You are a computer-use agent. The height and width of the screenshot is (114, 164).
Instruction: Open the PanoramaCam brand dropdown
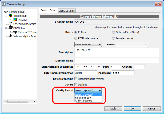coord(88,44)
